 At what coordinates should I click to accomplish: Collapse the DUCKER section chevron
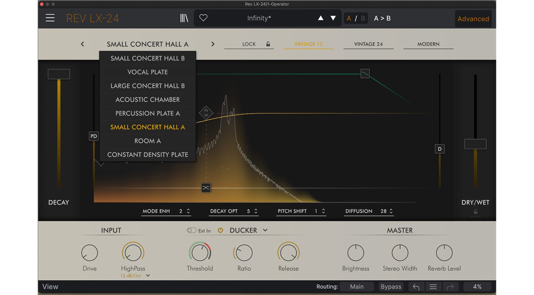click(265, 230)
